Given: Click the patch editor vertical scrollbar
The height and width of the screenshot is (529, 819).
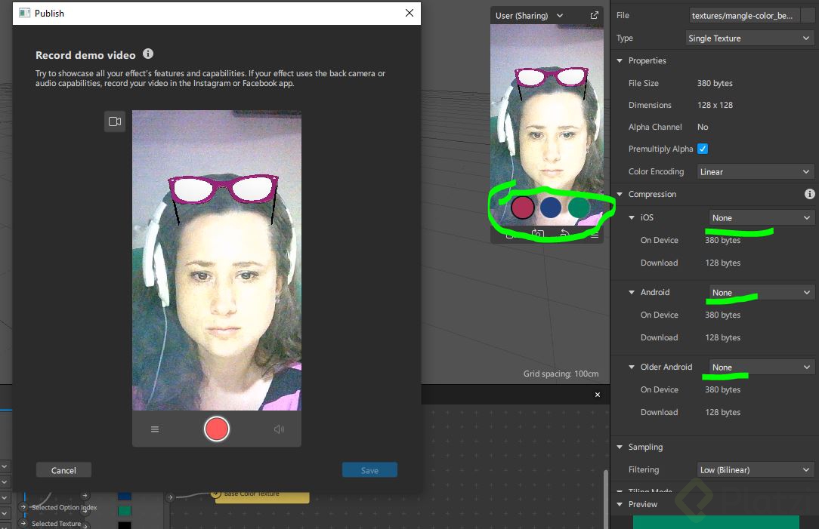Looking at the screenshot, I should pyautogui.click(x=606, y=500).
